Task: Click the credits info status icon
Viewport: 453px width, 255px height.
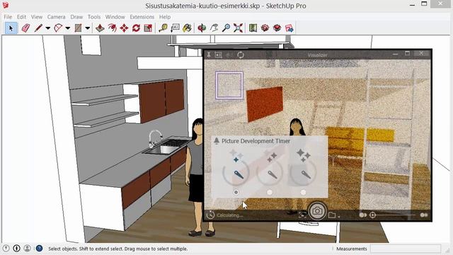Action: tap(17, 249)
